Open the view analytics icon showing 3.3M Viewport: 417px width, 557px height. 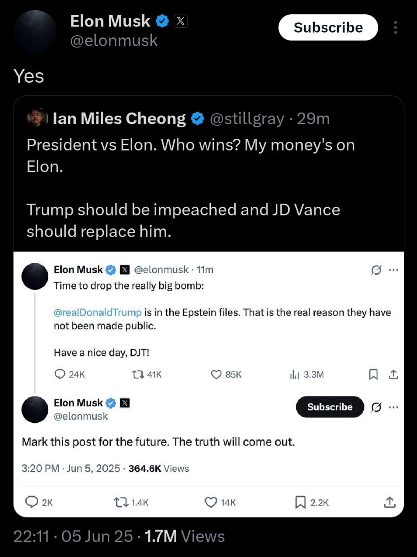(x=294, y=374)
